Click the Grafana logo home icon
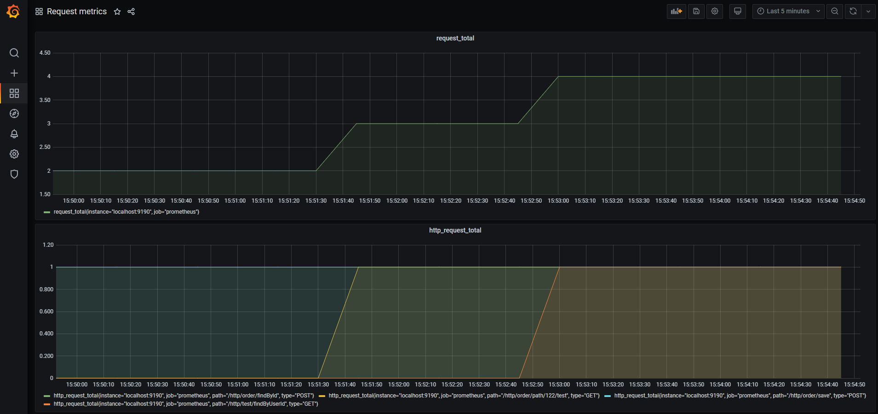The image size is (878, 414). 13,11
